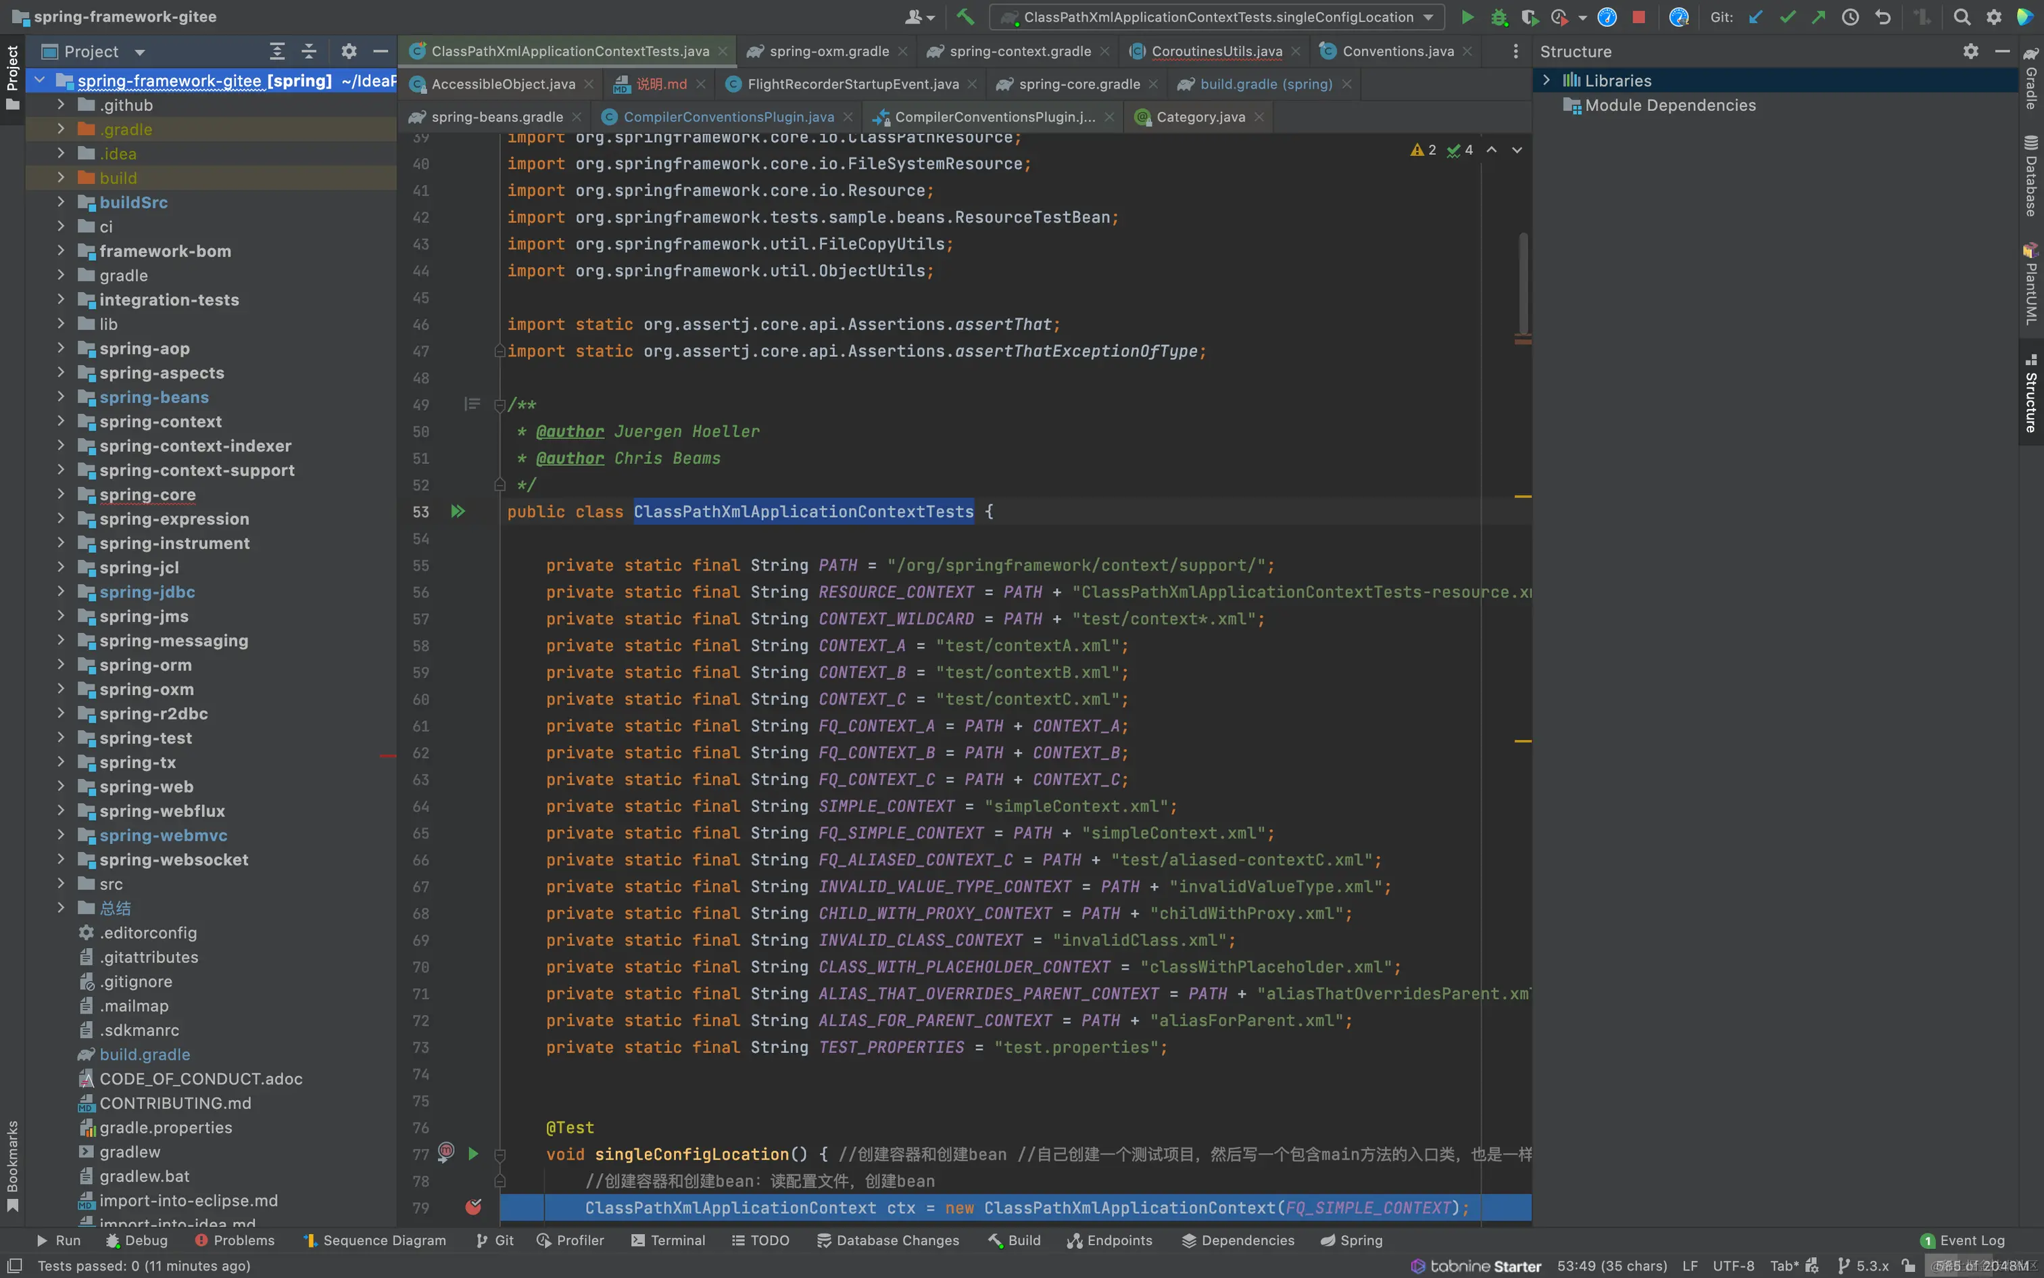
Task: Switch to the Conventions.java editor tab
Action: pos(1397,51)
